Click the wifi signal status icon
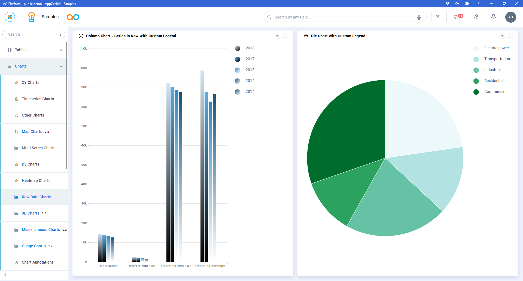 pos(438,17)
